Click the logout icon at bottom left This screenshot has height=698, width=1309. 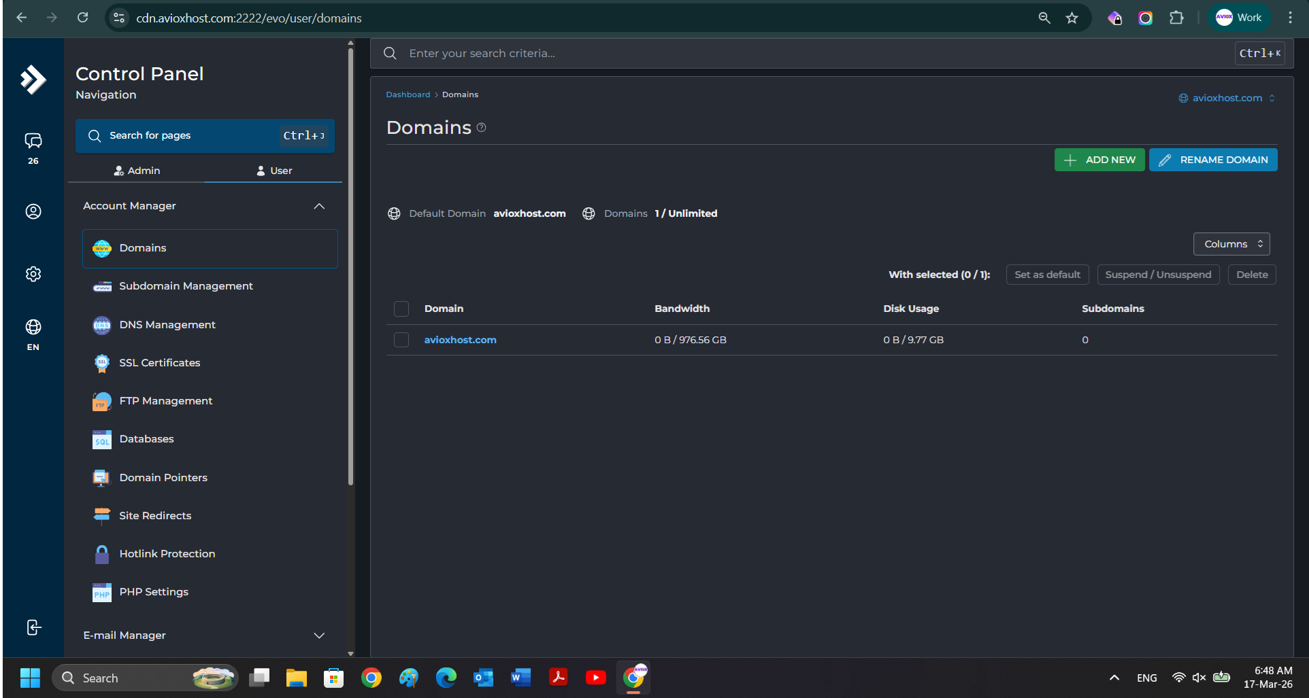(x=33, y=627)
